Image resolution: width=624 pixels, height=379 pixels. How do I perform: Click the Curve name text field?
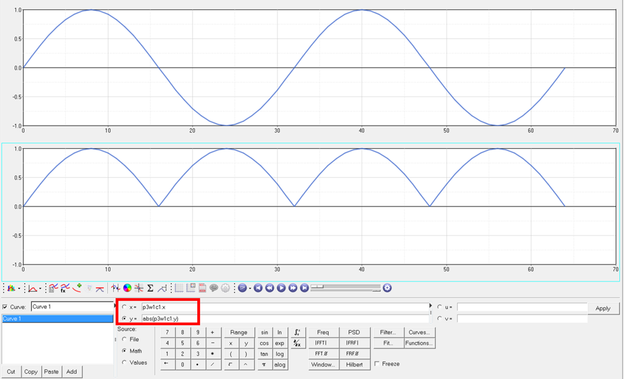click(72, 307)
